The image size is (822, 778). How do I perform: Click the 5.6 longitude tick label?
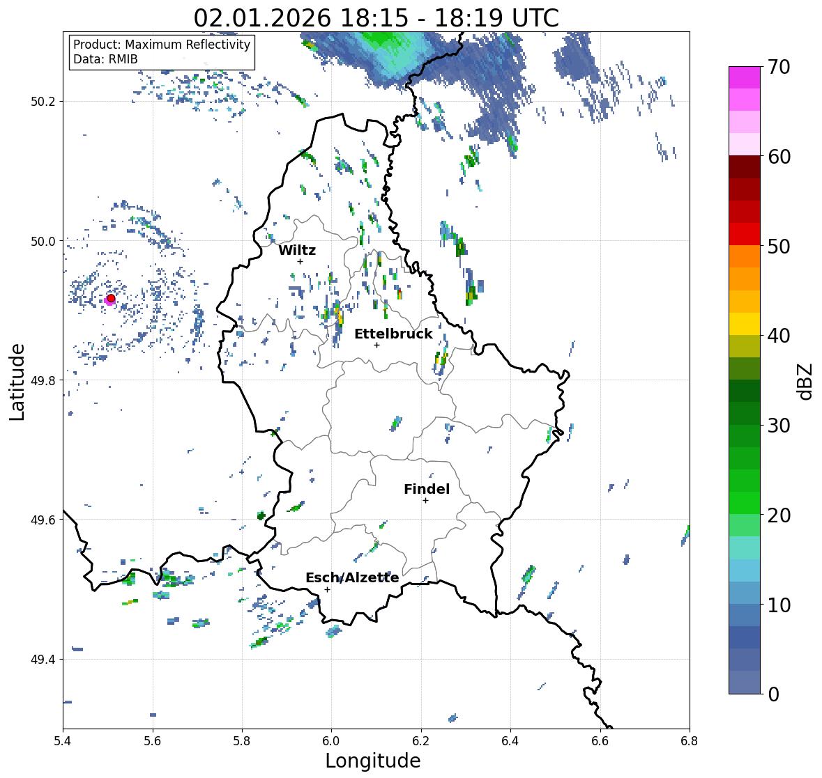153,740
